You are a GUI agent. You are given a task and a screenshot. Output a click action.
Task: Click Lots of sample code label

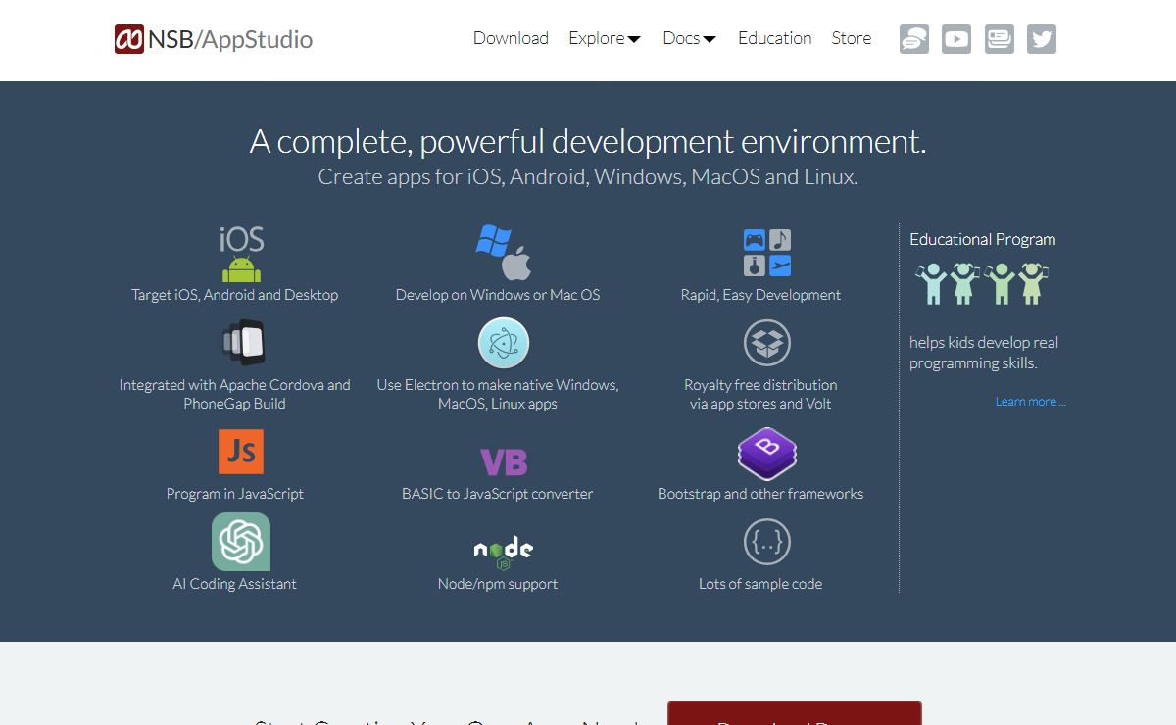pos(760,584)
